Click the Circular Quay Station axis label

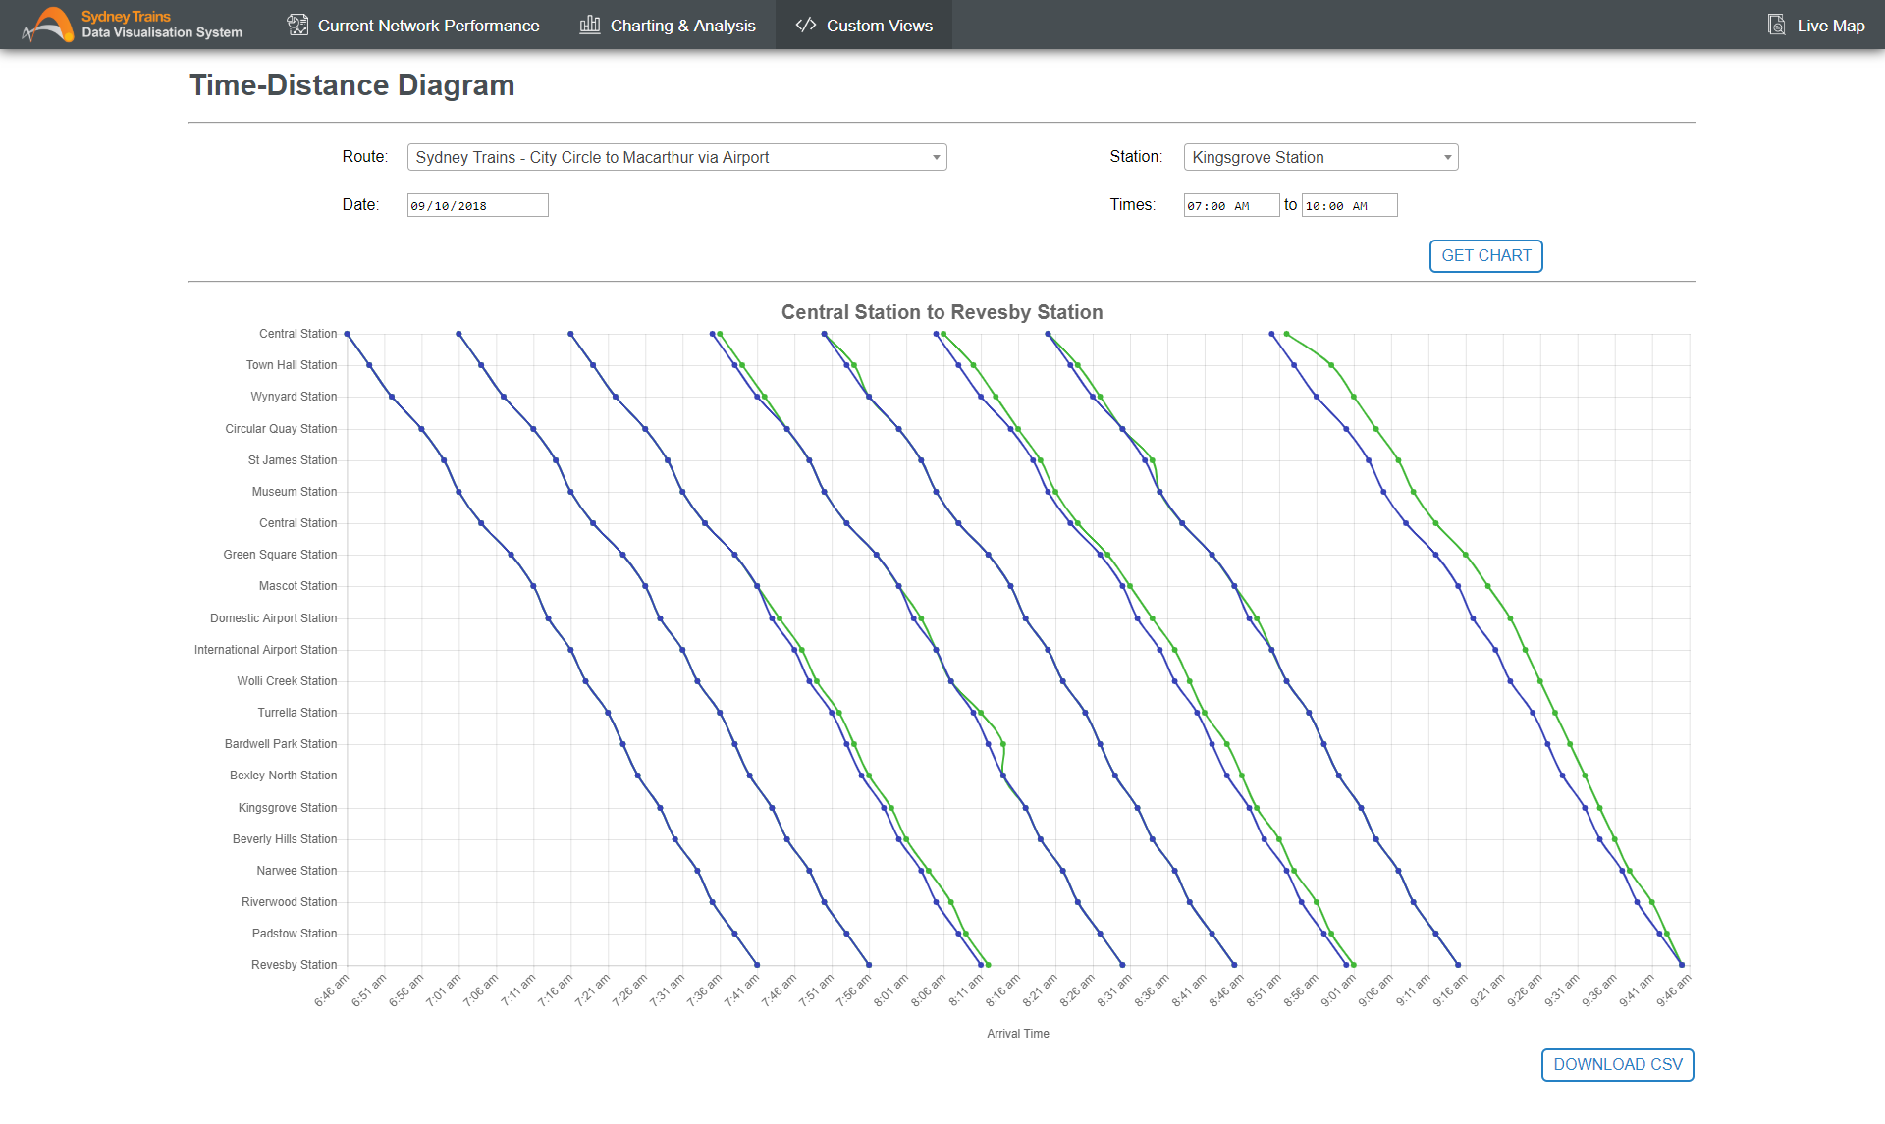[x=281, y=429]
